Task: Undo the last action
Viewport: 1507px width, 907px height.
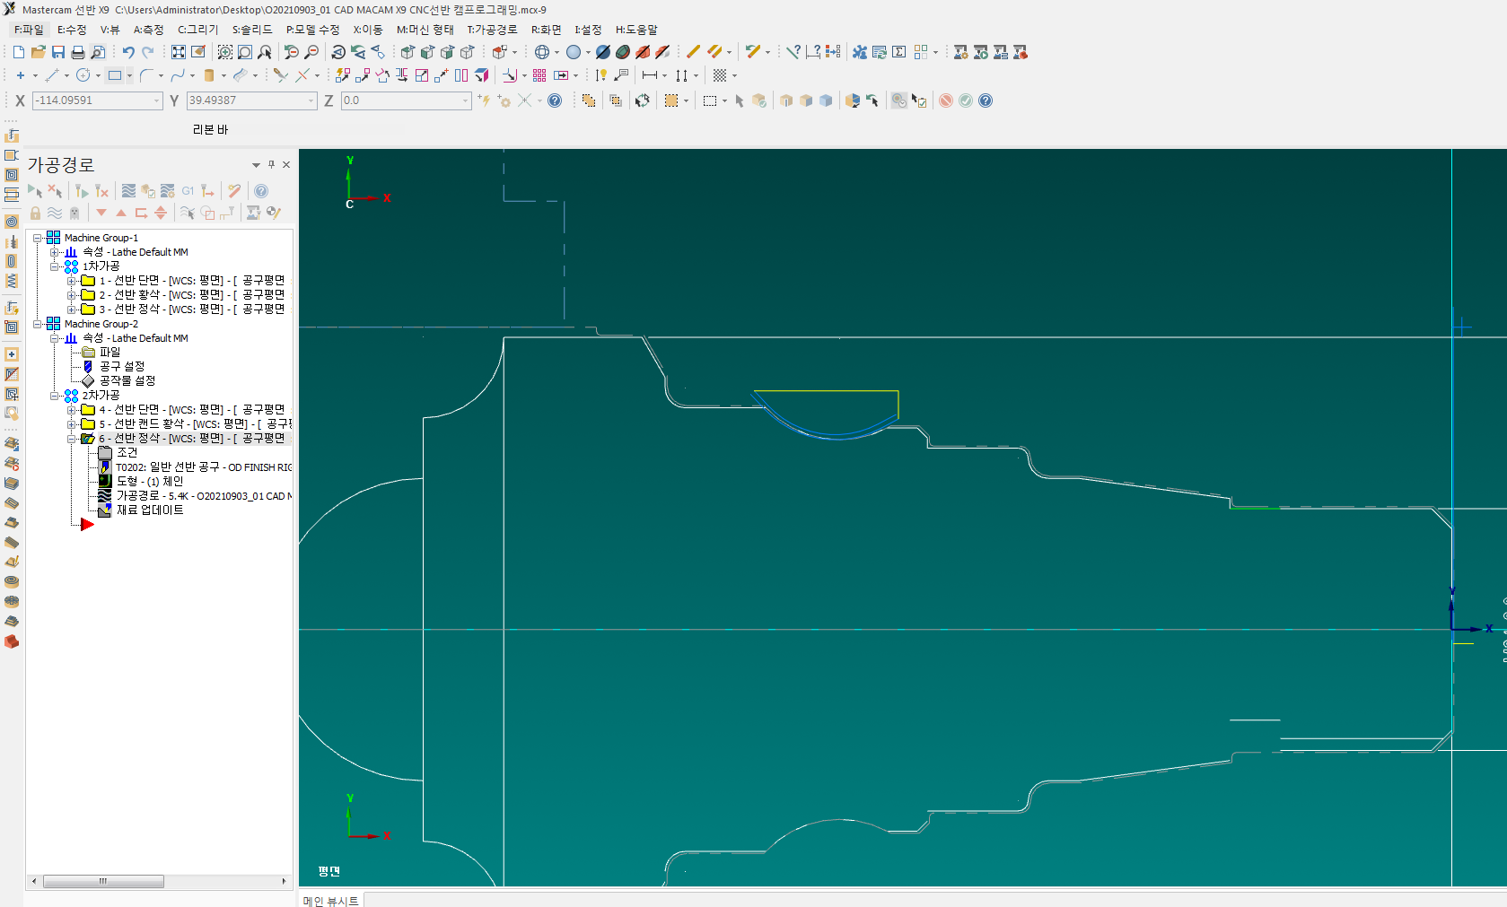Action: (x=128, y=52)
